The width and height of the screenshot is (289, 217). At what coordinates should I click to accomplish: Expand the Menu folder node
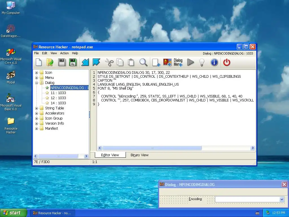tap(36, 78)
